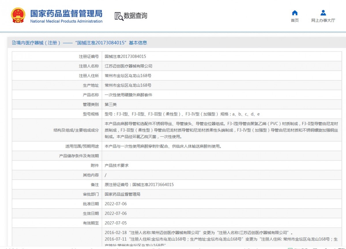
Task: Click the 网上办事大厅 person icon
Action: 323,13
